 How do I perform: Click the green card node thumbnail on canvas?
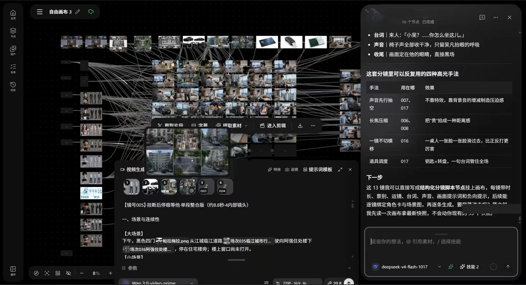pyautogui.click(x=316, y=42)
